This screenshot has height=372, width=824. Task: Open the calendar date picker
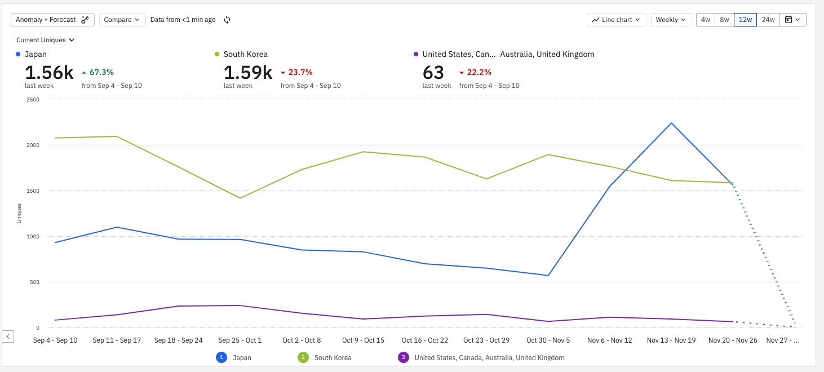pyautogui.click(x=792, y=20)
